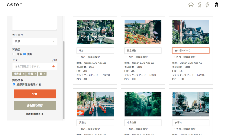Image resolution: width=227 pixels, height=135 pixels.
Task: Open the user avatar profile icon
Action: point(217,5)
